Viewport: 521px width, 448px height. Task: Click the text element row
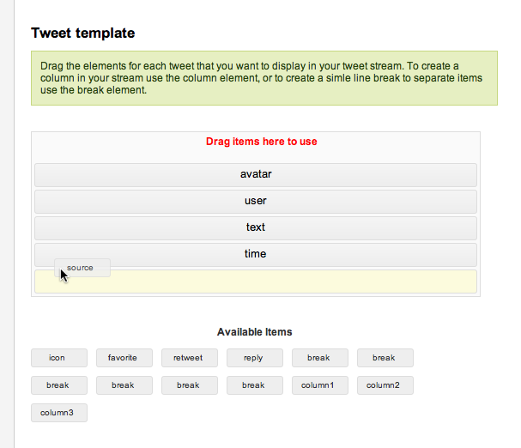(x=256, y=228)
